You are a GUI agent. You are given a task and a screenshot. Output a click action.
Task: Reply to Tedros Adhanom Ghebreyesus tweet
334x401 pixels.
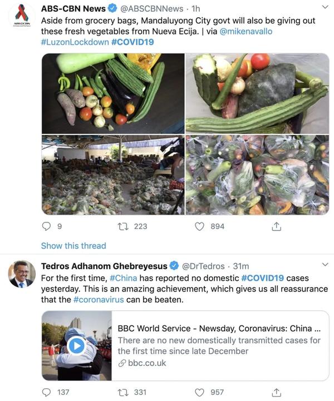(x=46, y=392)
